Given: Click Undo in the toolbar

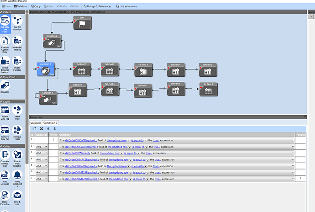Looking at the screenshot, I should pyautogui.click(x=62, y=6).
